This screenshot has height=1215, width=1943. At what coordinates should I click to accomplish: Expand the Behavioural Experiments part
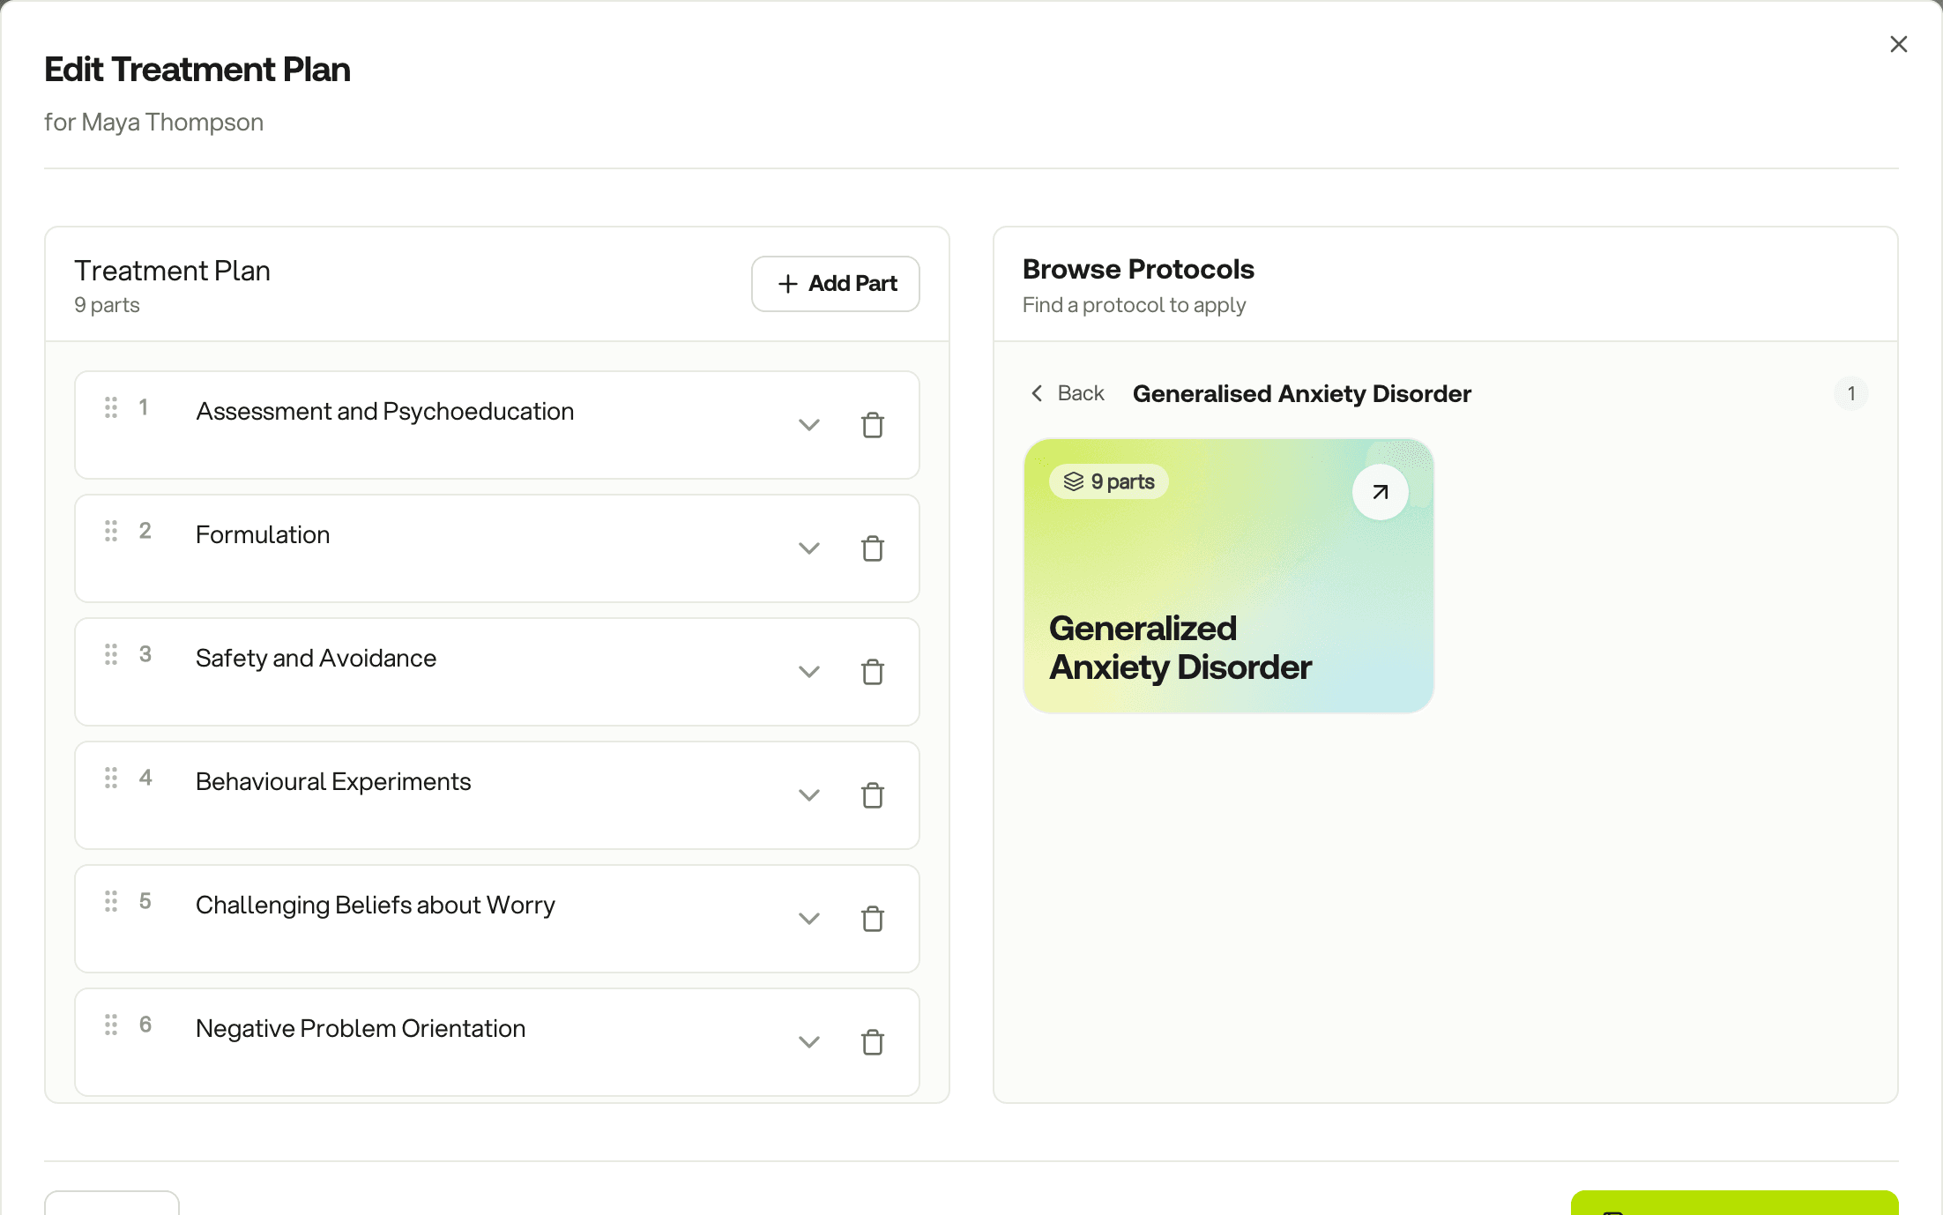pos(809,795)
